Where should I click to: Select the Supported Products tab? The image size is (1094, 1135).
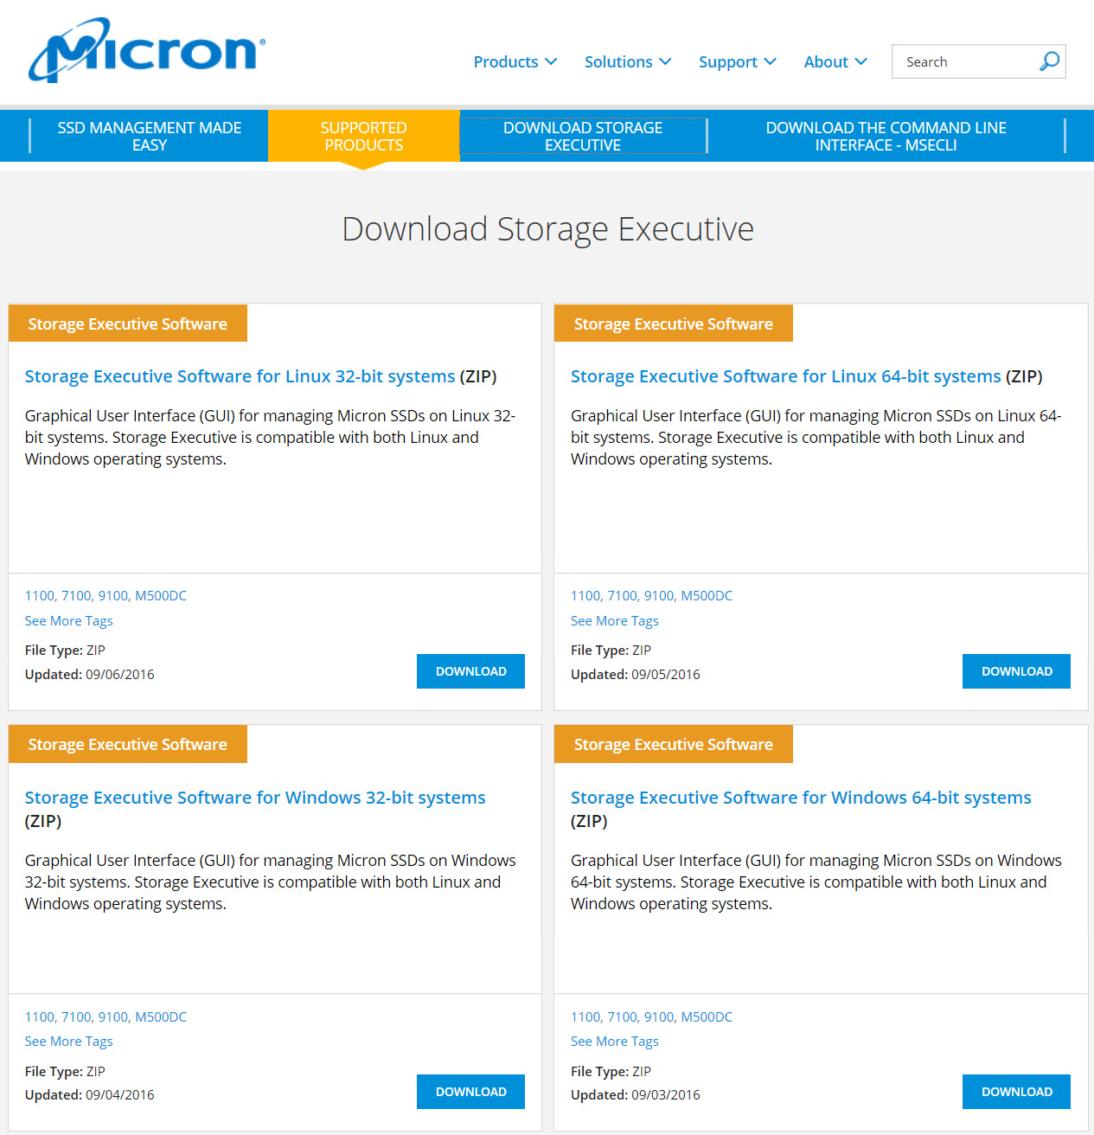(363, 136)
